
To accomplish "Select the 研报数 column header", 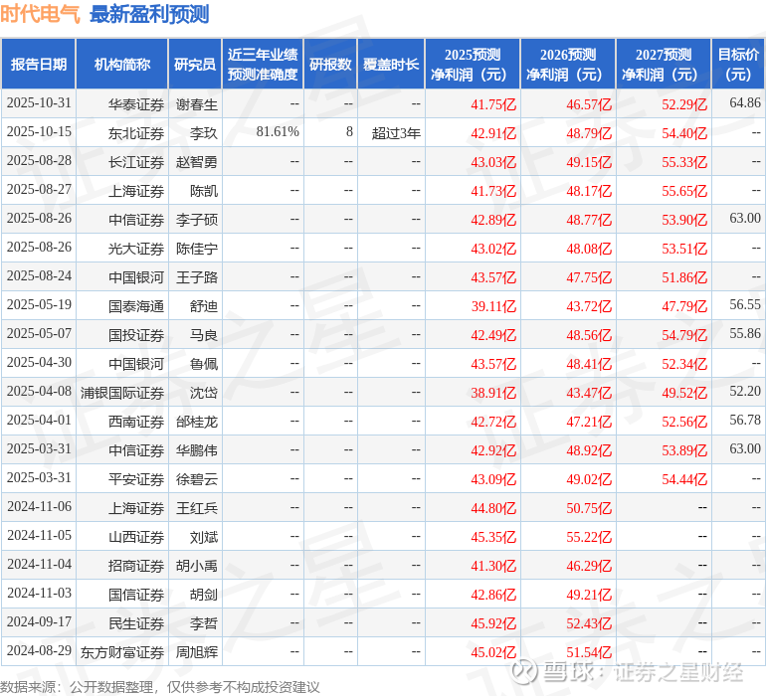I will pos(330,64).
